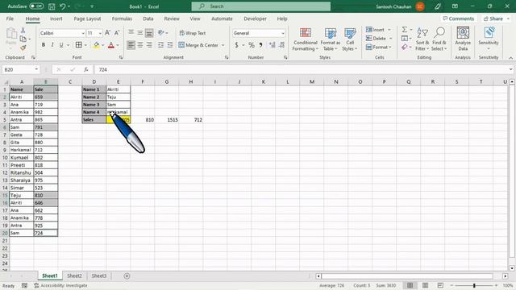Click the AutoSum sigma button
The image size is (516, 290).
[x=404, y=30]
